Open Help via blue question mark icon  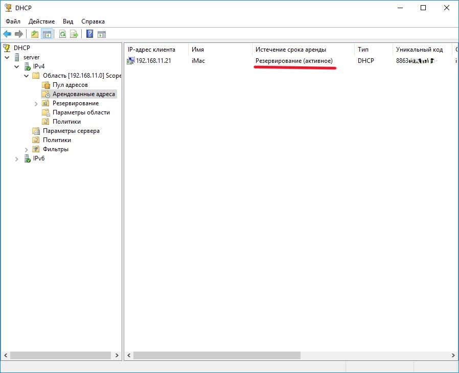[89, 34]
